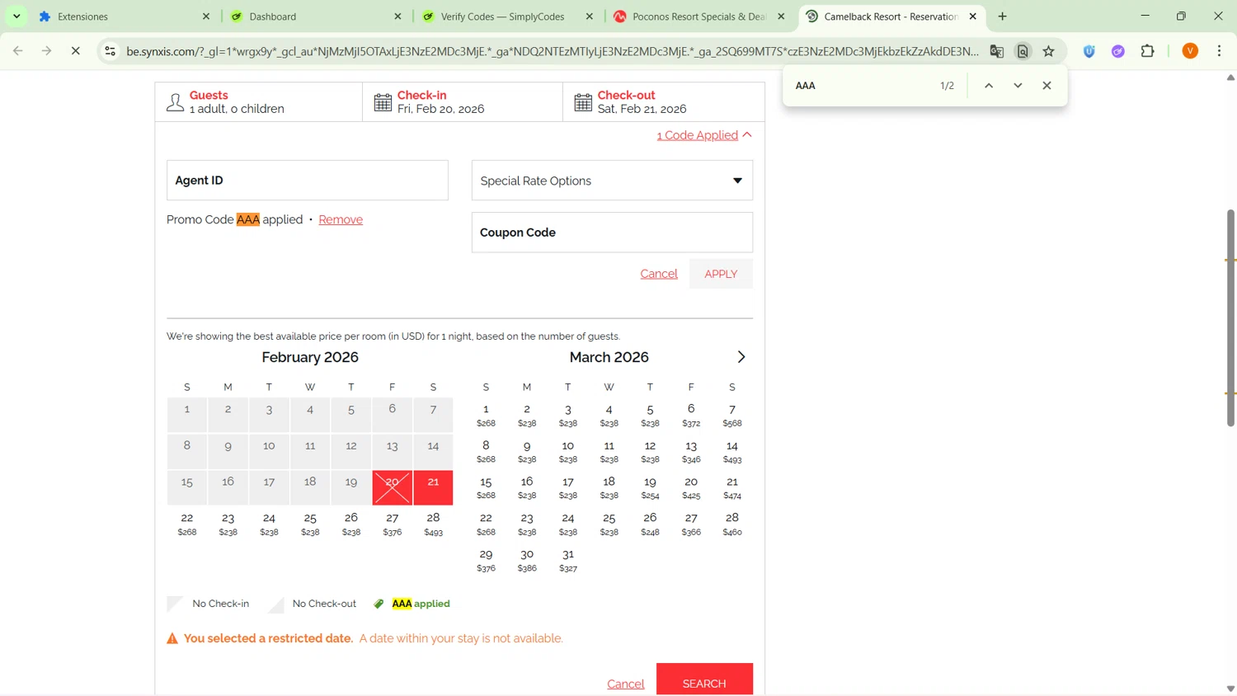This screenshot has height=696, width=1237.
Task: Close the Extensiones tab
Action: click(x=206, y=16)
